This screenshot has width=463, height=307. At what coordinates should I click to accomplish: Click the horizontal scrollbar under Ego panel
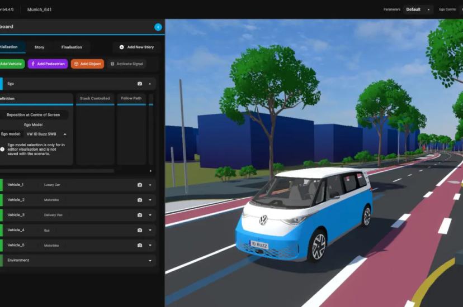click(x=56, y=171)
